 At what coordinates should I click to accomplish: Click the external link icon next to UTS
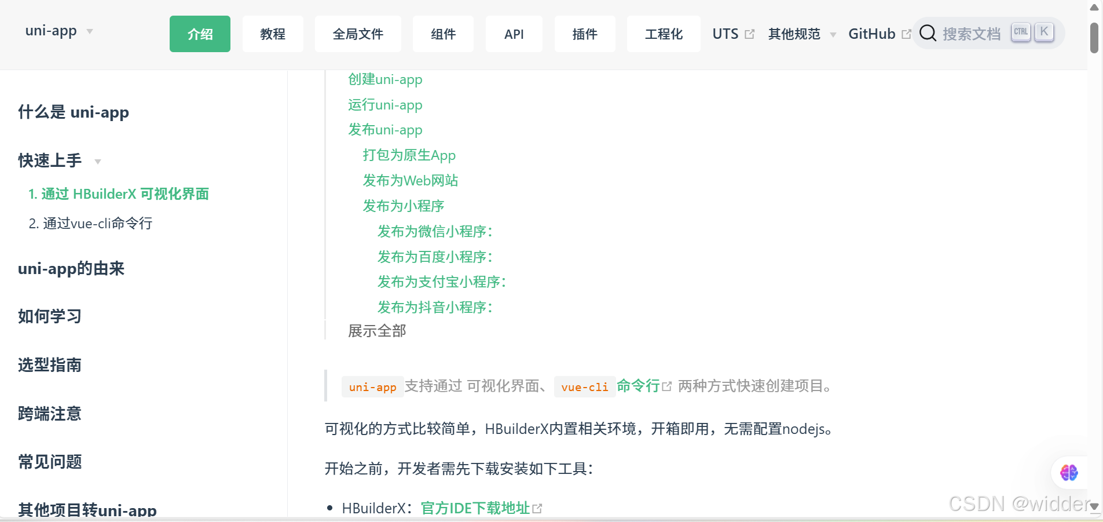(749, 34)
